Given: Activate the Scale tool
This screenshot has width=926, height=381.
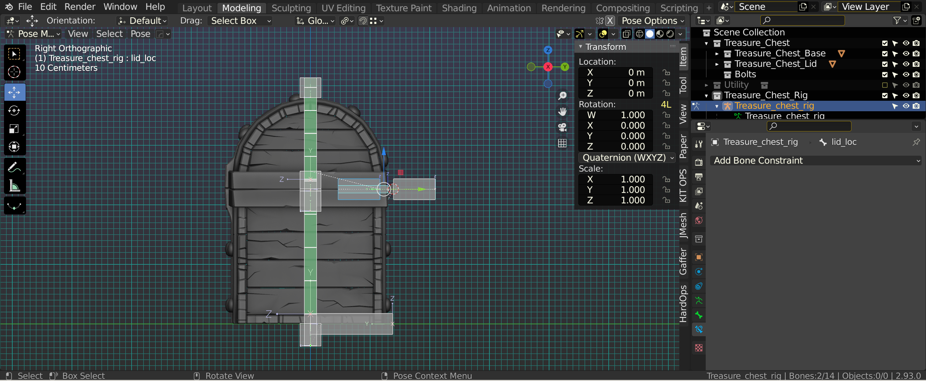Looking at the screenshot, I should (x=14, y=129).
